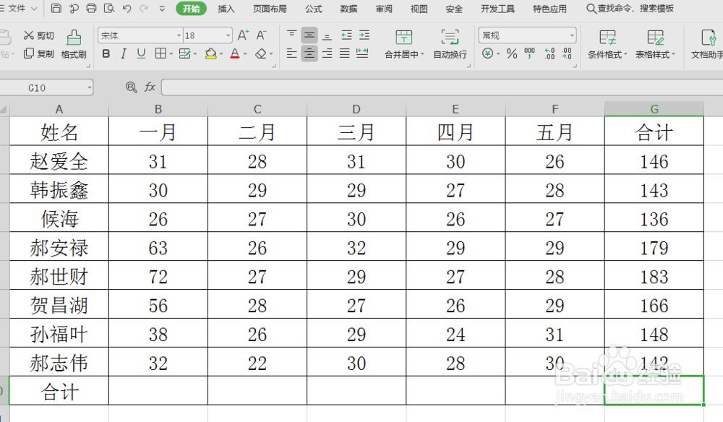Switch to 数据 tab
Image resolution: width=723 pixels, height=422 pixels.
coord(348,9)
